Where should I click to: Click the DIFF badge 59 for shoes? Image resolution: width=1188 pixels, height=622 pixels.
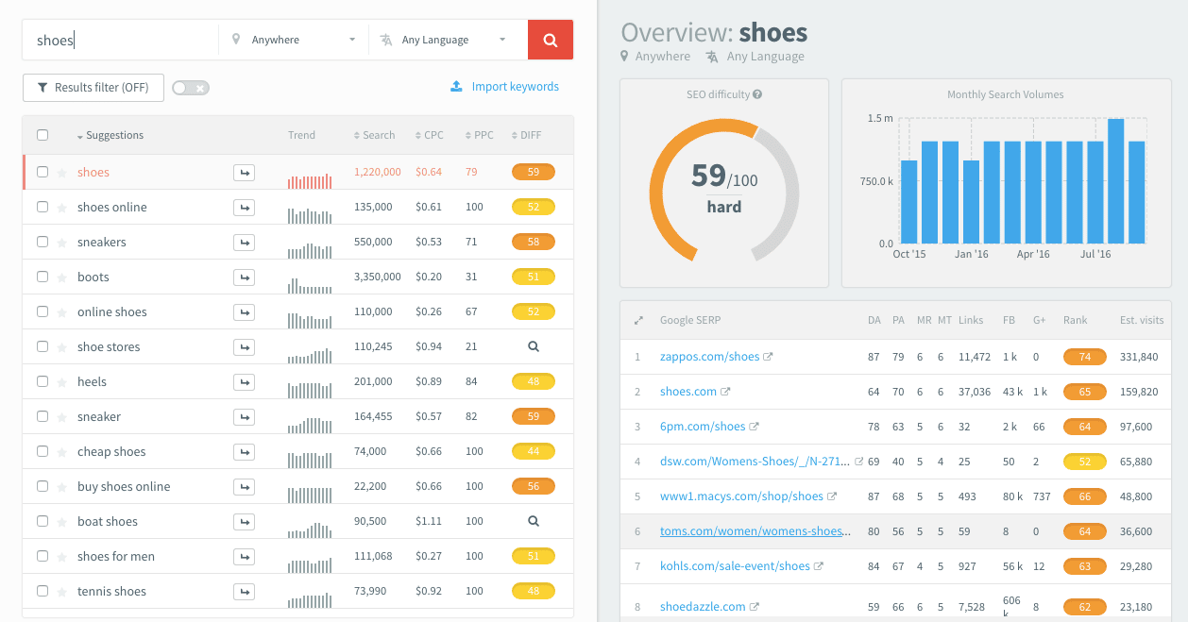pyautogui.click(x=534, y=172)
